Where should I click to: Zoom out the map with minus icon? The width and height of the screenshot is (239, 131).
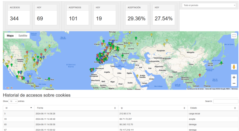coord(234,83)
